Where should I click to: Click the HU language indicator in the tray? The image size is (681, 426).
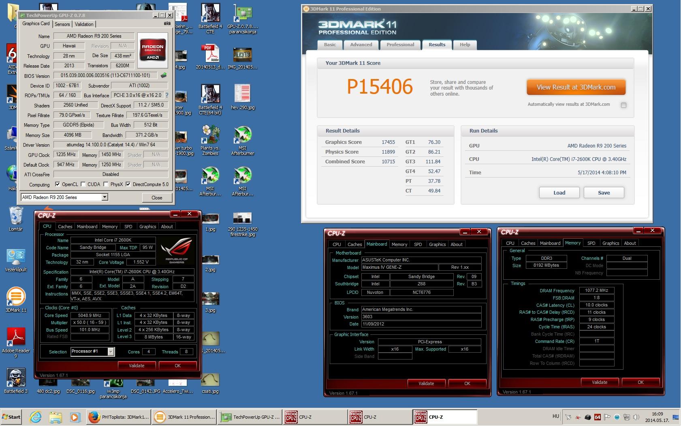(x=556, y=416)
